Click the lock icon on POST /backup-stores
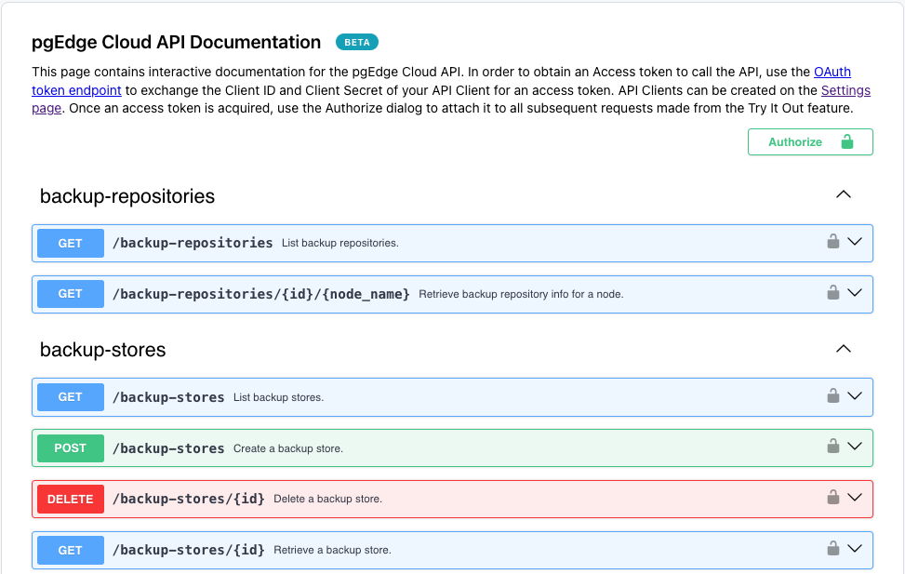This screenshot has width=905, height=574. [x=833, y=447]
